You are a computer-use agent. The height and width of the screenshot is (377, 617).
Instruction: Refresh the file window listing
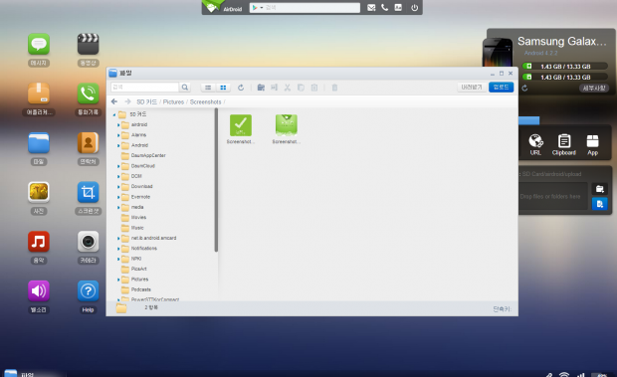(241, 88)
